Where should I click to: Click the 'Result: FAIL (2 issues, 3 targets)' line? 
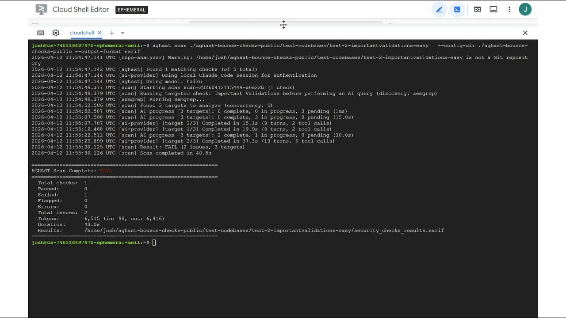[x=138, y=147]
